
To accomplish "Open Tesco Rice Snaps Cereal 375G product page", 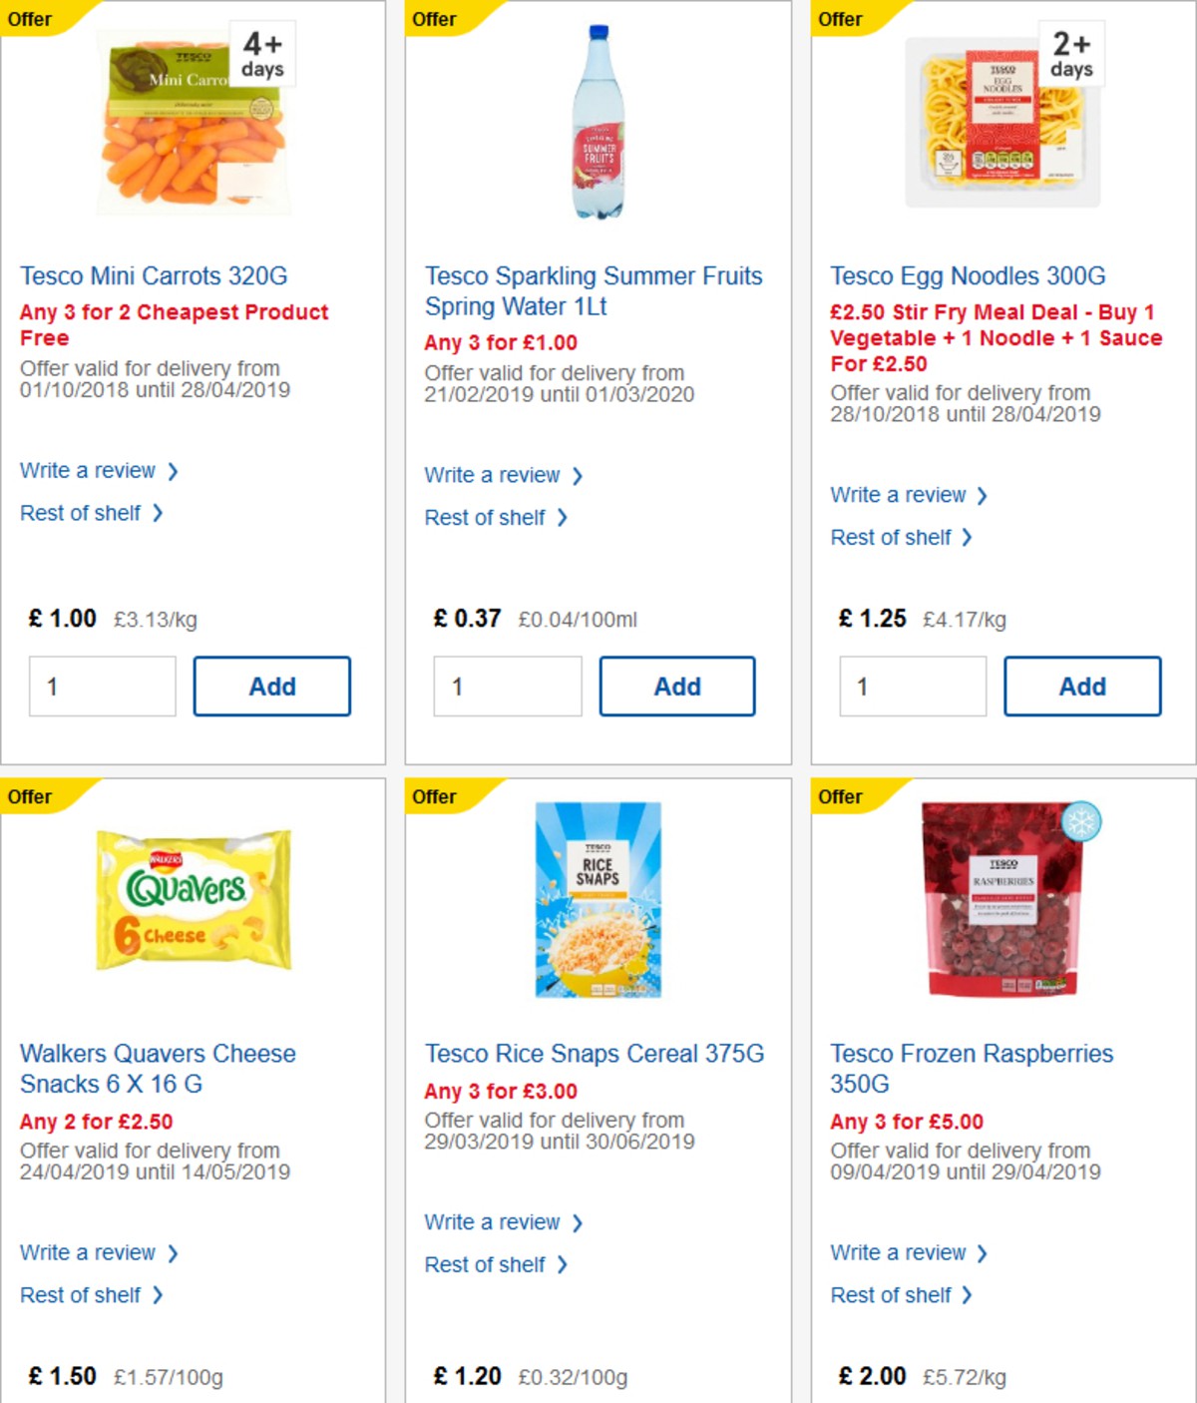I will click(595, 1054).
